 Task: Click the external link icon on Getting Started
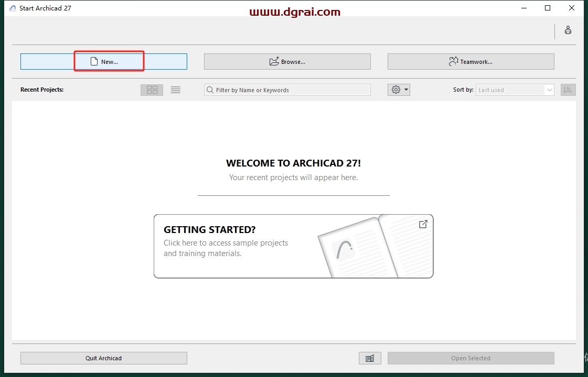click(x=423, y=224)
